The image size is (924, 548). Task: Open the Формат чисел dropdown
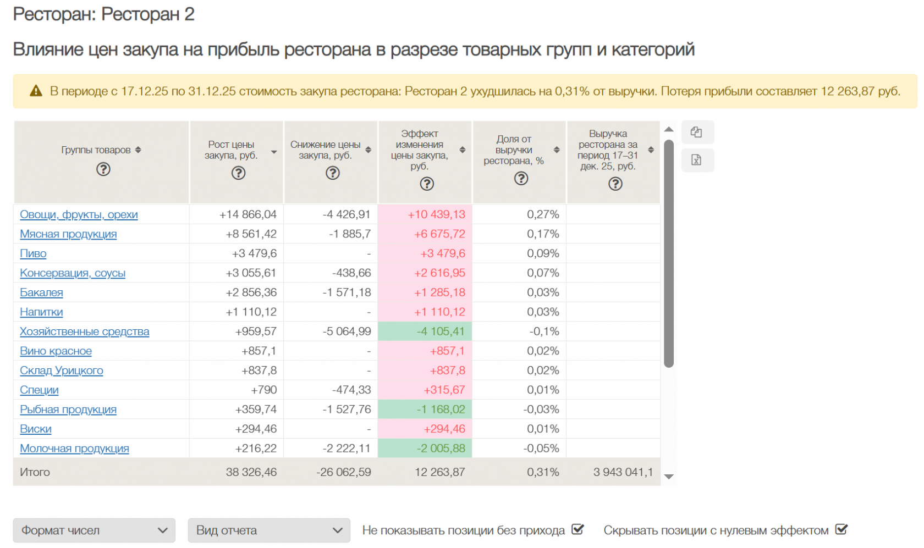click(x=94, y=530)
